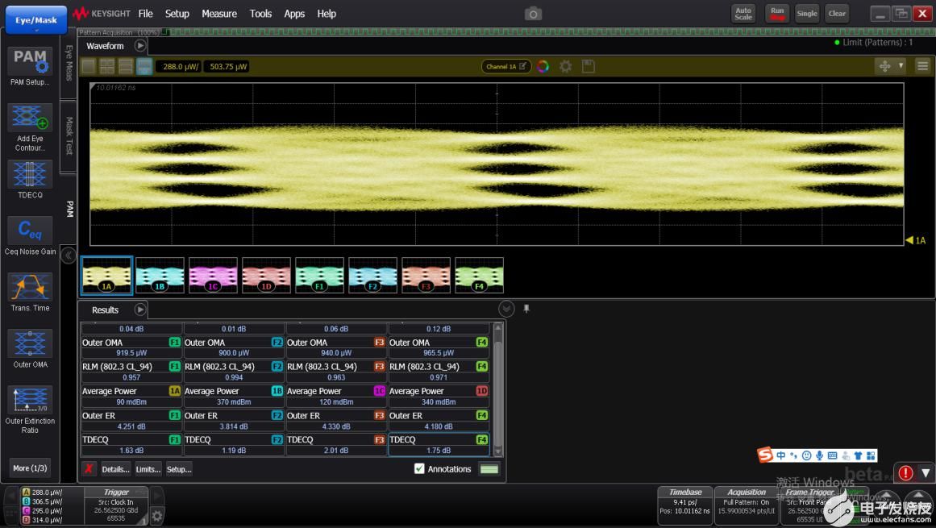Click the Details... button
The height and width of the screenshot is (528, 936).
115,469
